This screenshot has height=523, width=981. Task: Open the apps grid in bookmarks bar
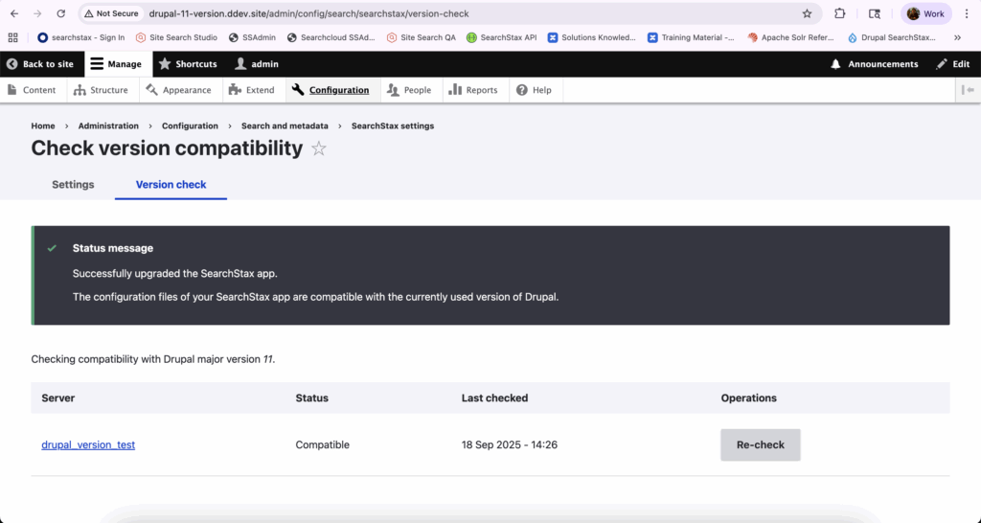[x=13, y=37]
